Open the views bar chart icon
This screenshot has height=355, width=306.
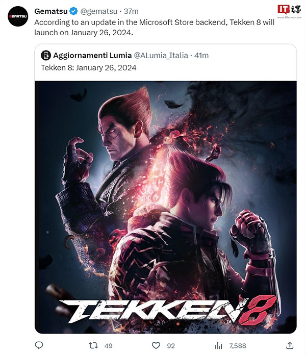pyautogui.click(x=218, y=345)
